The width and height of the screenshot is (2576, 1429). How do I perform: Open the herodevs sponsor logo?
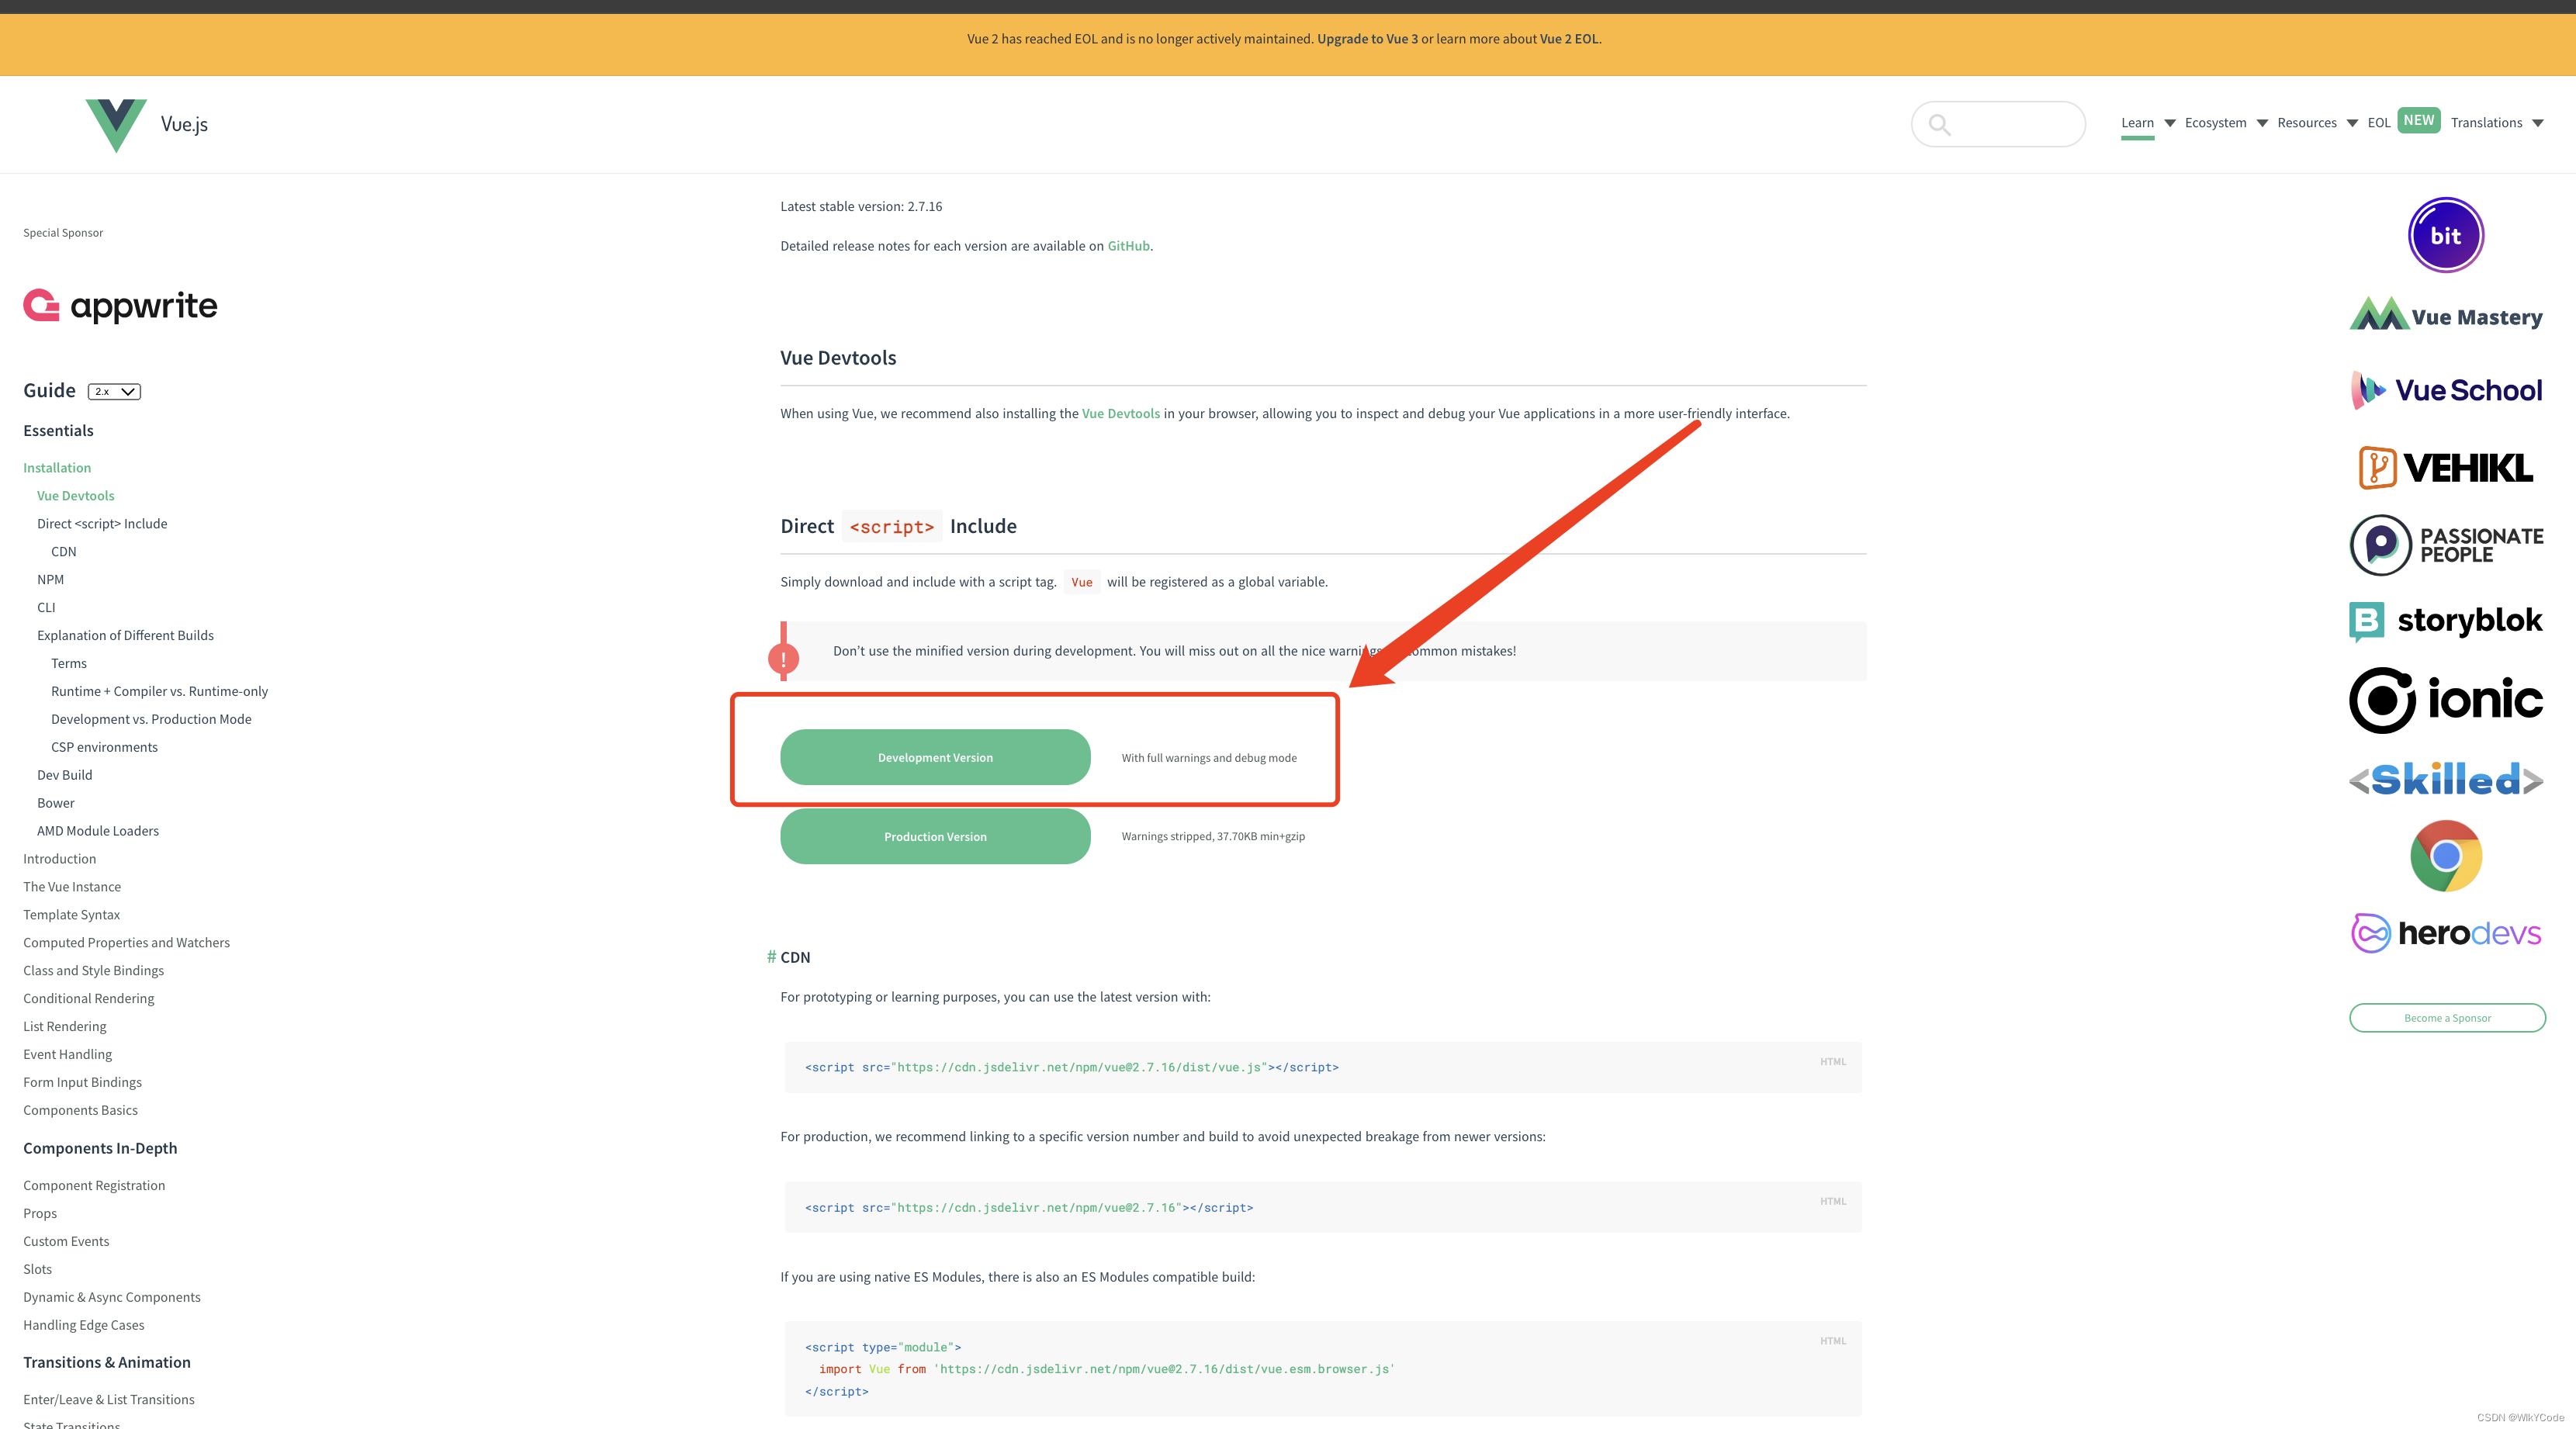pos(2446,933)
